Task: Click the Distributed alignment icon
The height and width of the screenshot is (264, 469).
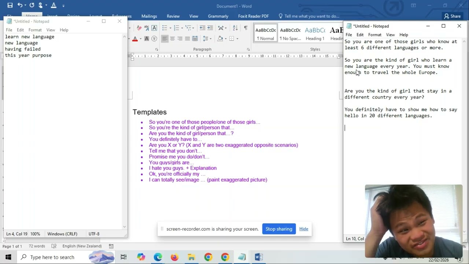Action: (195, 38)
